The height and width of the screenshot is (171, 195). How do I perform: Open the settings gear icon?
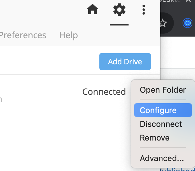pos(119,10)
